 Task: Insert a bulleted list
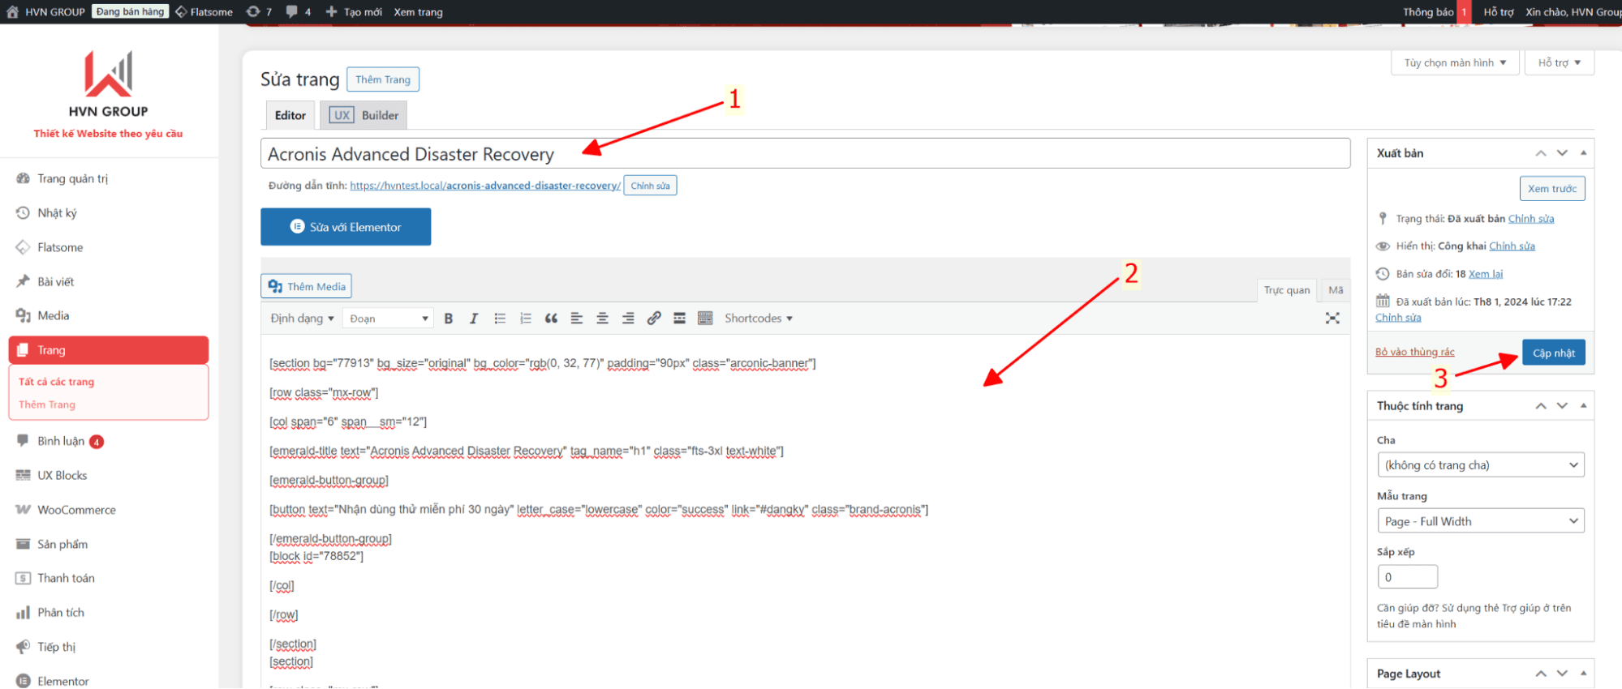tap(500, 319)
